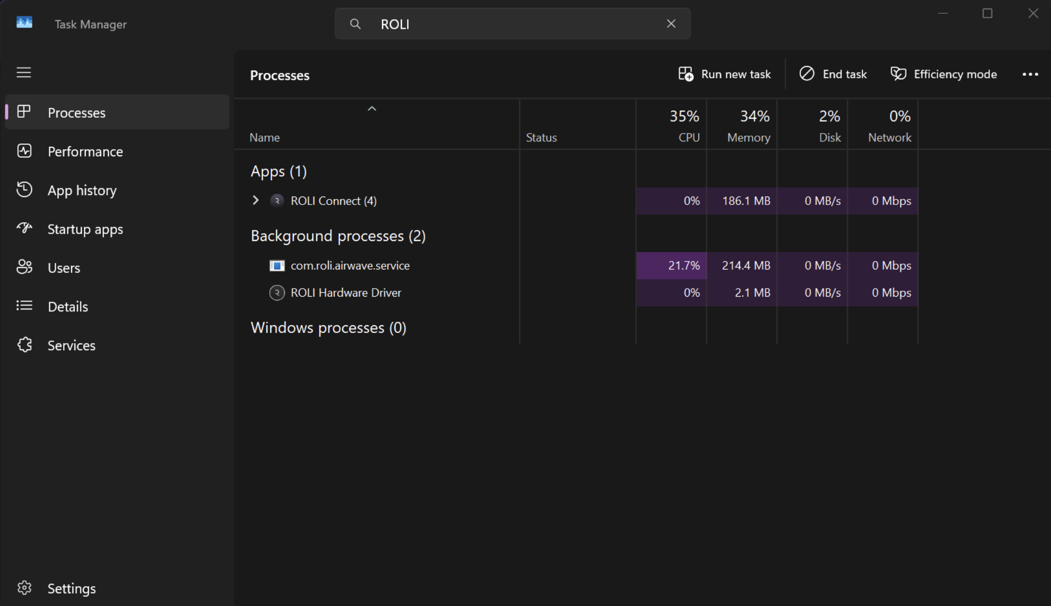
Task: Enable Efficiency mode
Action: point(944,74)
